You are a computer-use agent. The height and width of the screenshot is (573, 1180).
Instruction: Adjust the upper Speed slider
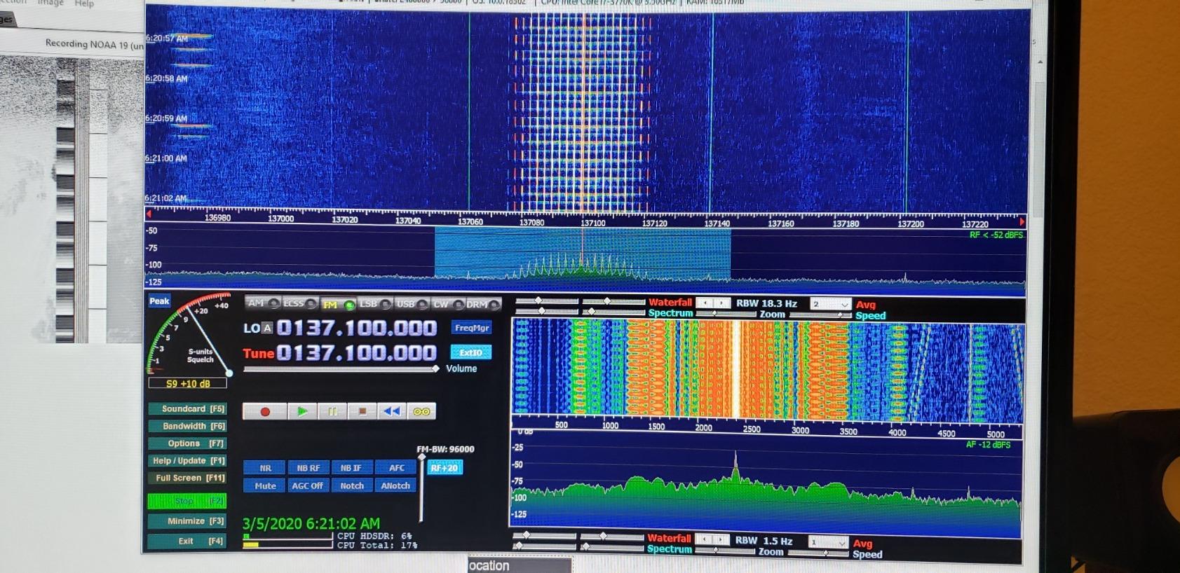[x=819, y=315]
